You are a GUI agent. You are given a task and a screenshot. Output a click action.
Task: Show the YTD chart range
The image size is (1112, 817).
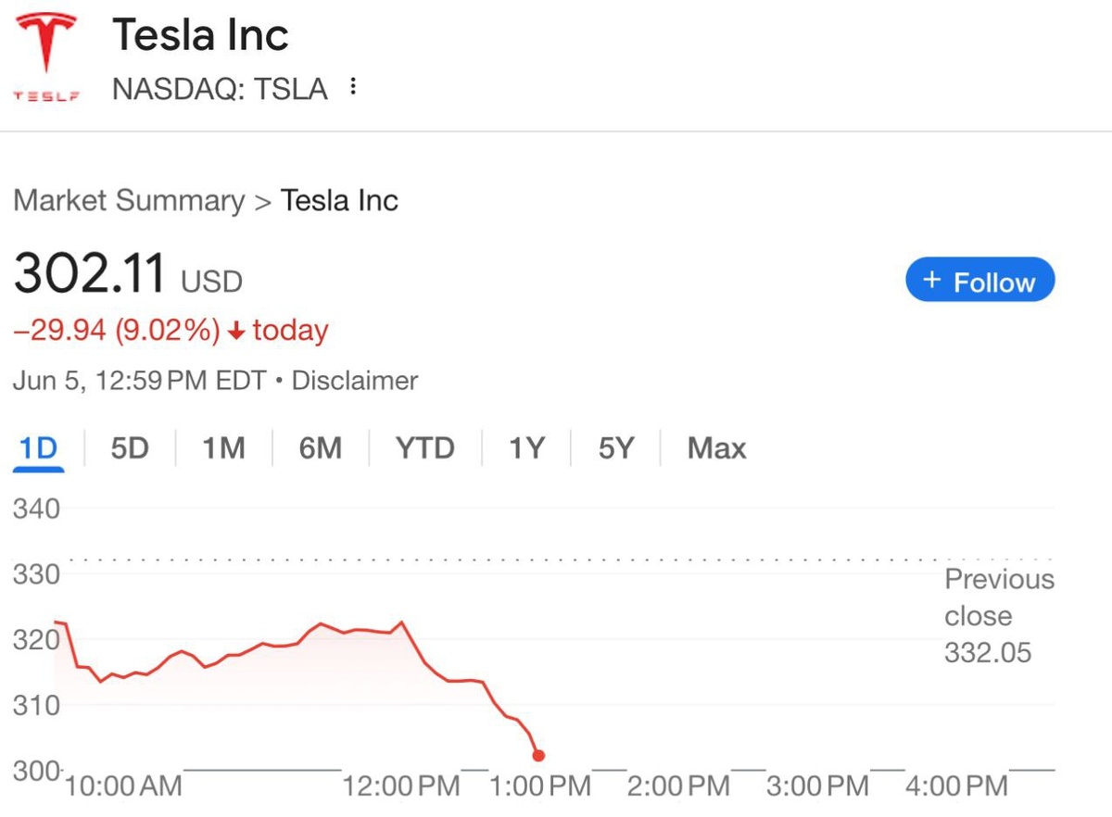pos(424,448)
